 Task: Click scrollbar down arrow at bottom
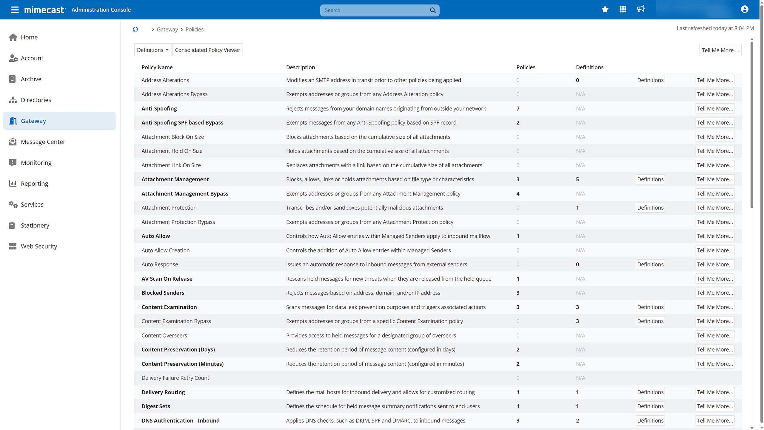pyautogui.click(x=752, y=428)
